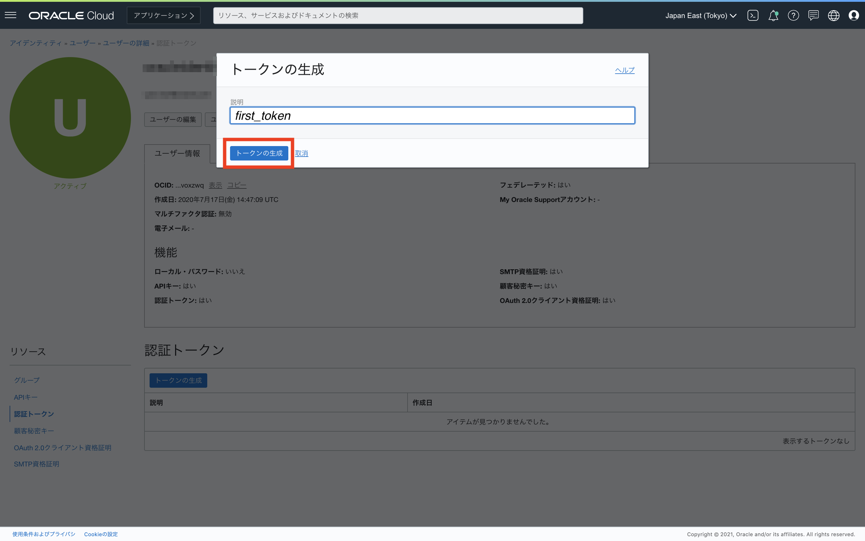Open the user profile avatar icon
The image size is (865, 541).
point(854,15)
